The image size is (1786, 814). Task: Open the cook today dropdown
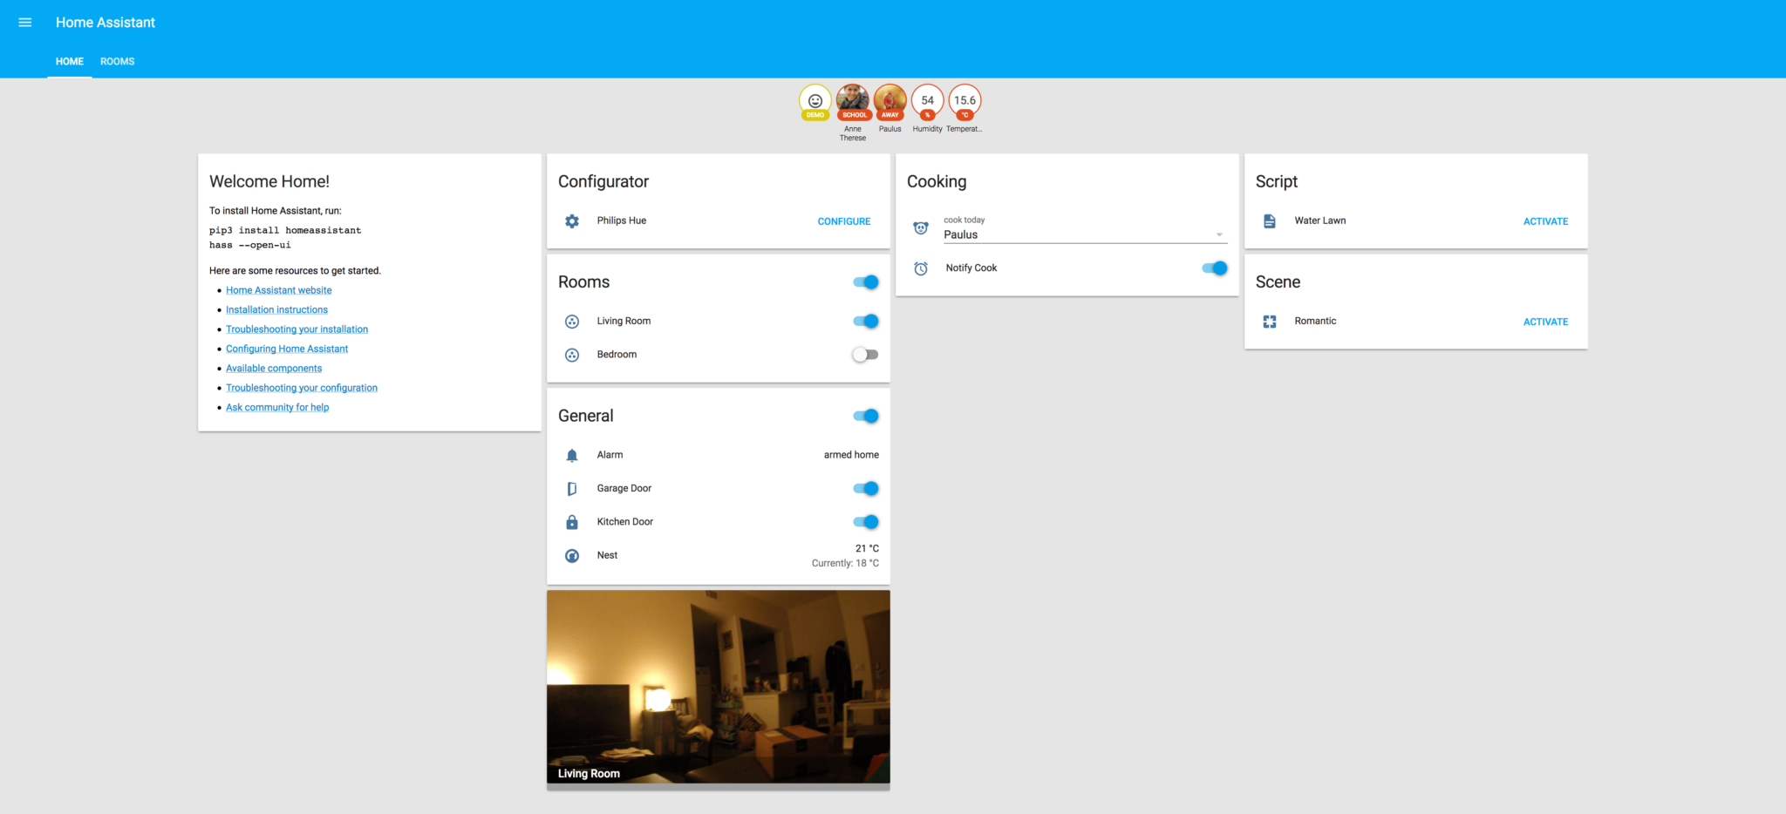coord(1218,234)
